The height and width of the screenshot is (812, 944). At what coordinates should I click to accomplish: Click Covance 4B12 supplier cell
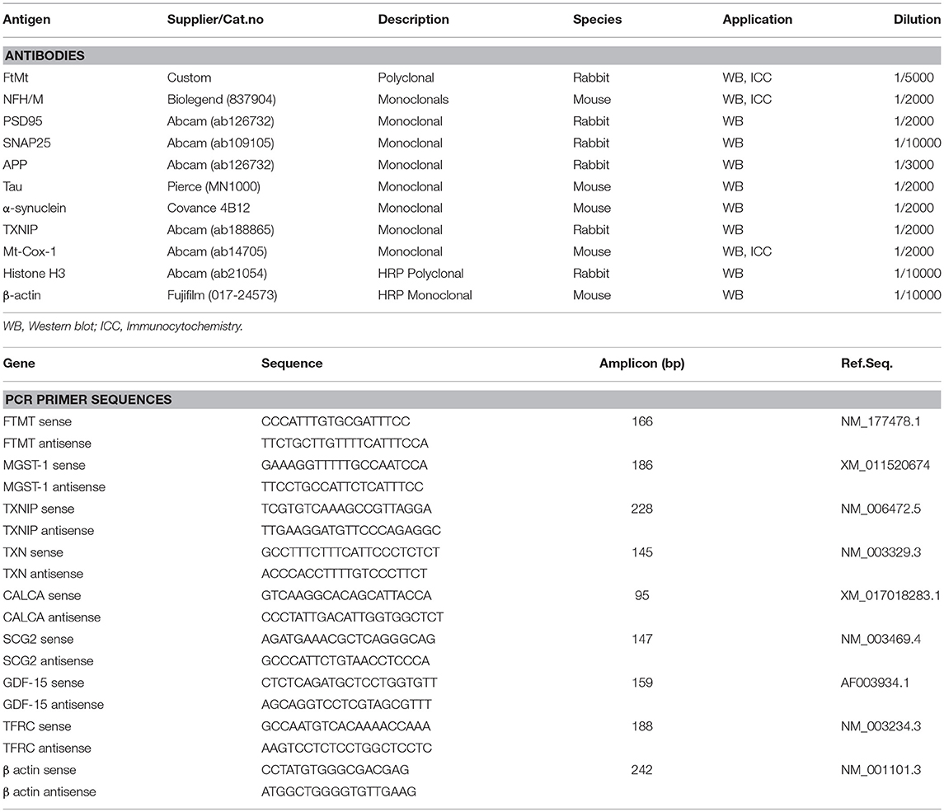(x=209, y=209)
